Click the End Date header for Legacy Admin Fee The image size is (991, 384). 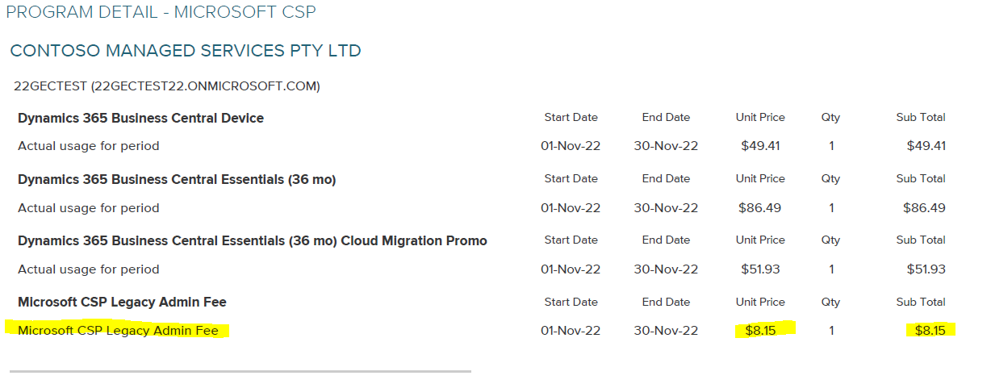666,302
